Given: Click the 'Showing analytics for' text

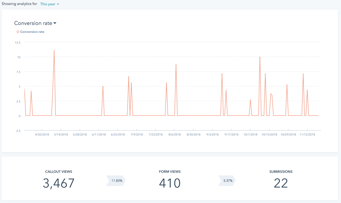Looking at the screenshot, I should pos(19,4).
